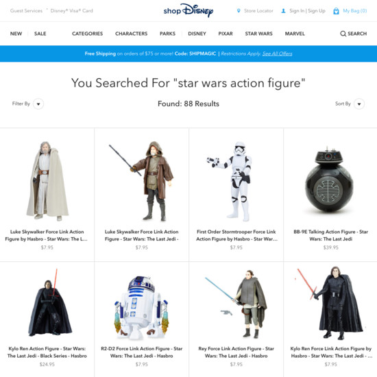Select the BB-9E Talking Action Figure image

coord(329,180)
